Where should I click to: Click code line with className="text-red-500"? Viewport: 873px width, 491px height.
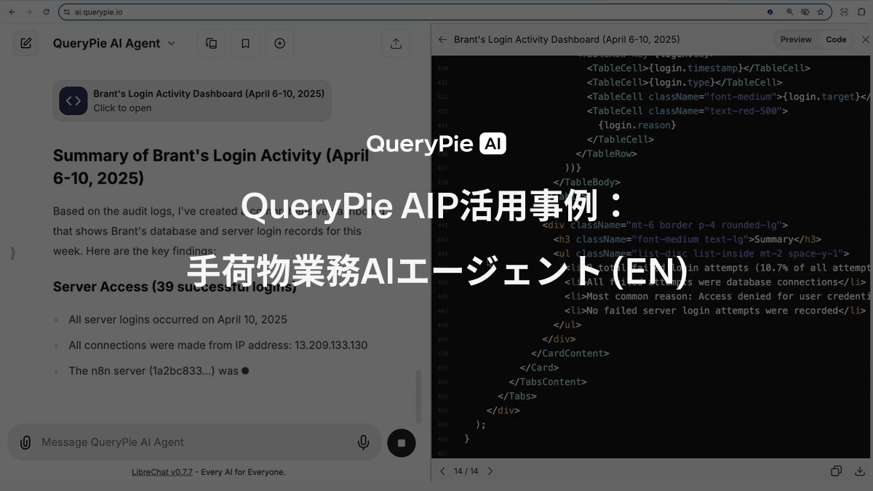tap(687, 111)
